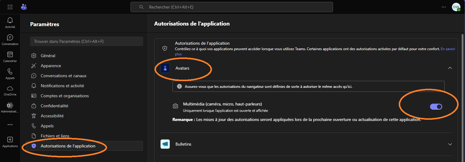Disable Multimédia access toggle for Avatars
The width and height of the screenshot is (465, 162).
[436, 107]
